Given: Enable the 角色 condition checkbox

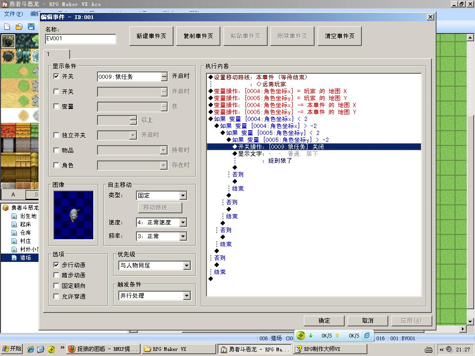Looking at the screenshot, I should (x=56, y=165).
